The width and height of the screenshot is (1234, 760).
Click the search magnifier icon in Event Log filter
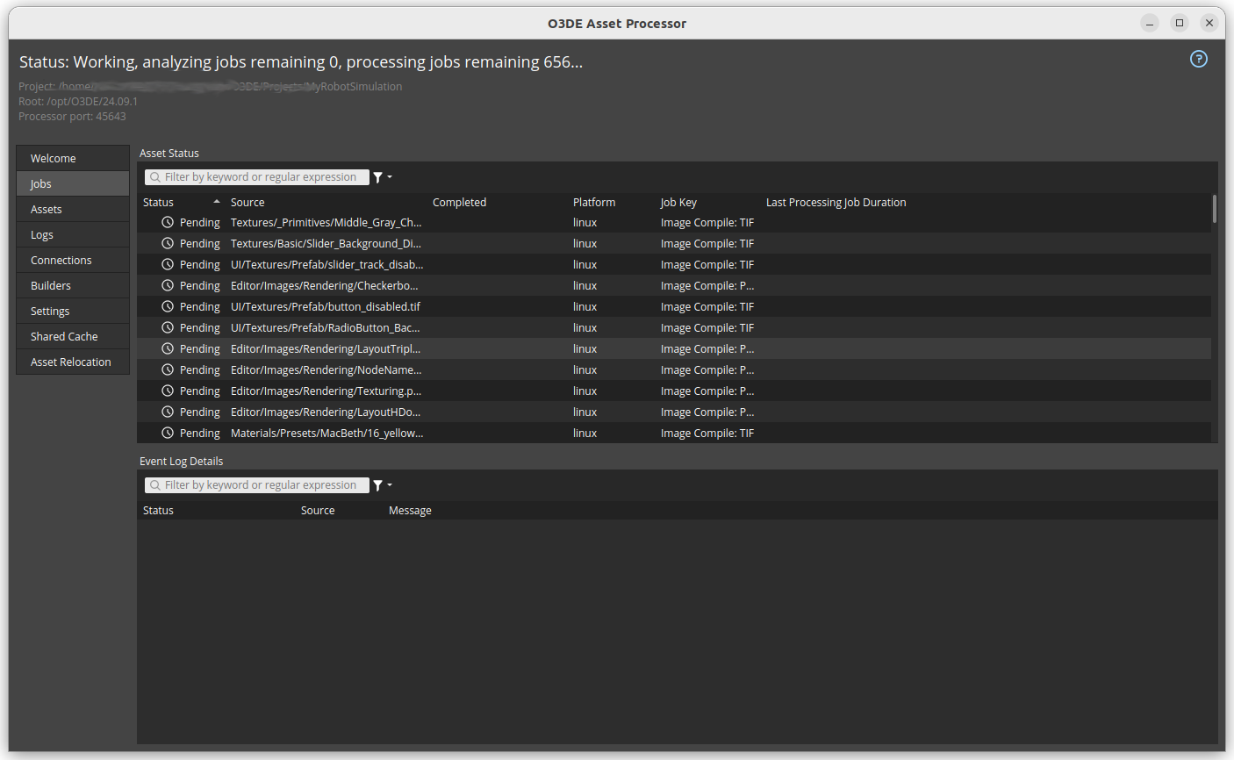[155, 485]
